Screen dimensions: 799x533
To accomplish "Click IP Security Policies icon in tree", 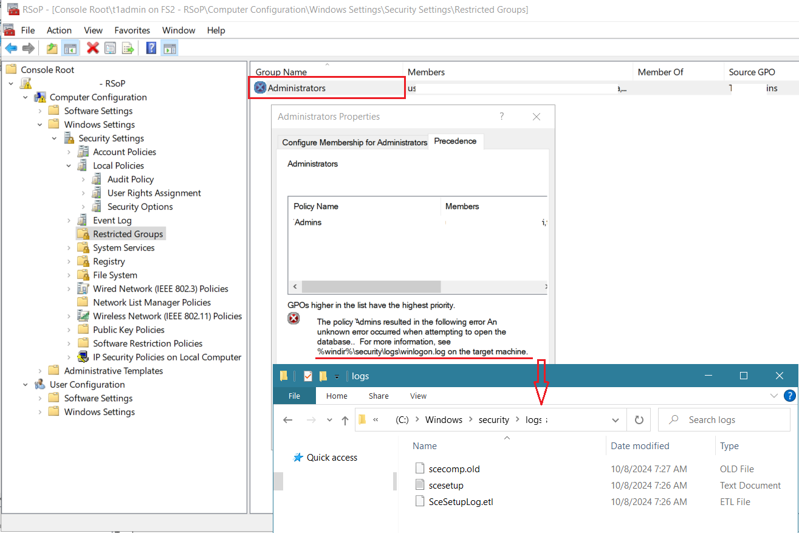I will (x=83, y=357).
